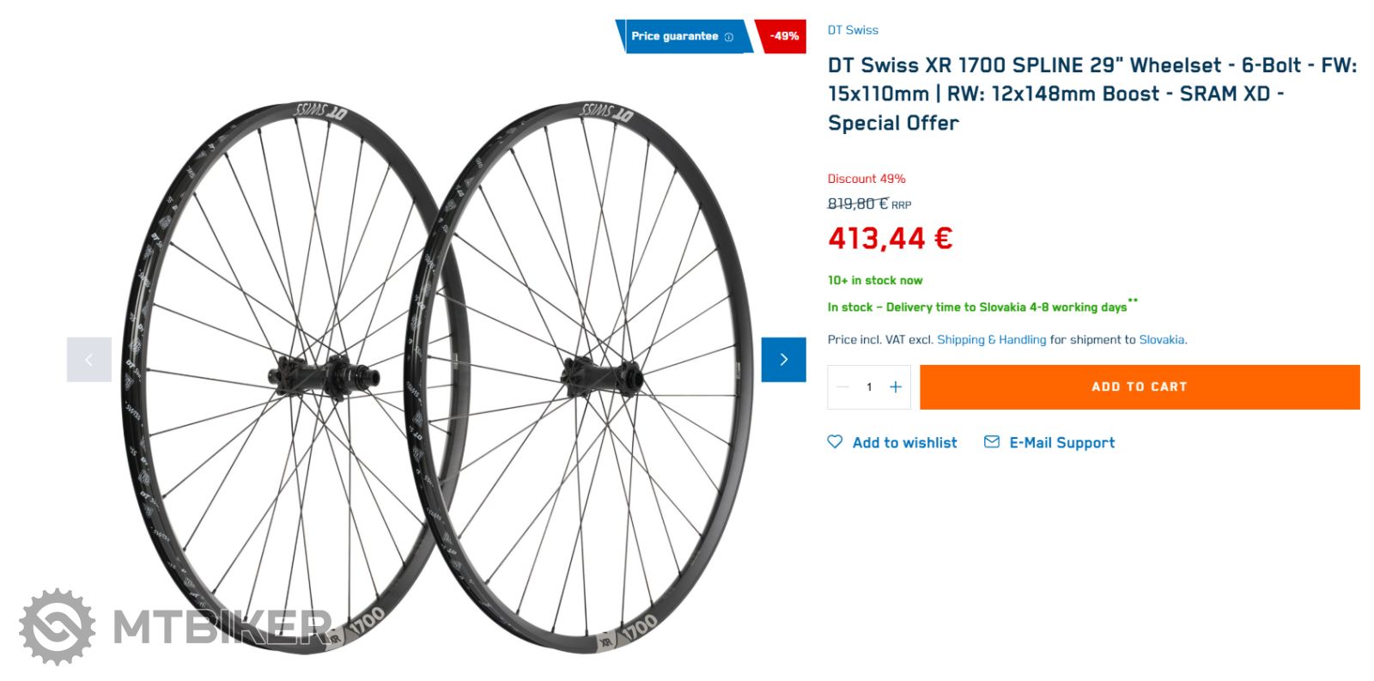Image resolution: width=1374 pixels, height=681 pixels.
Task: Open the DT Swiss brand link
Action: tap(853, 30)
